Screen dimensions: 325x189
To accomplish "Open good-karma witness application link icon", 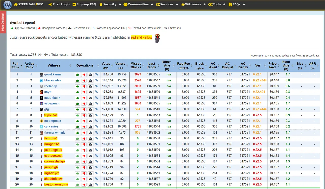I will [96, 75].
